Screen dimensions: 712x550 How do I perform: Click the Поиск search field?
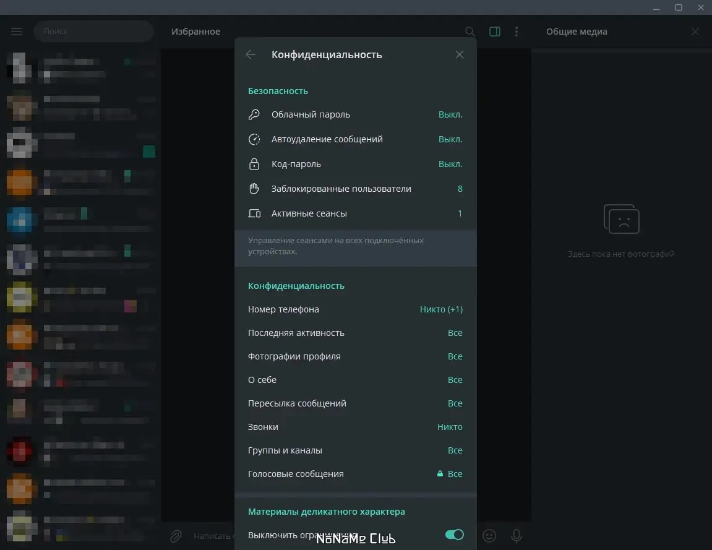(x=93, y=32)
